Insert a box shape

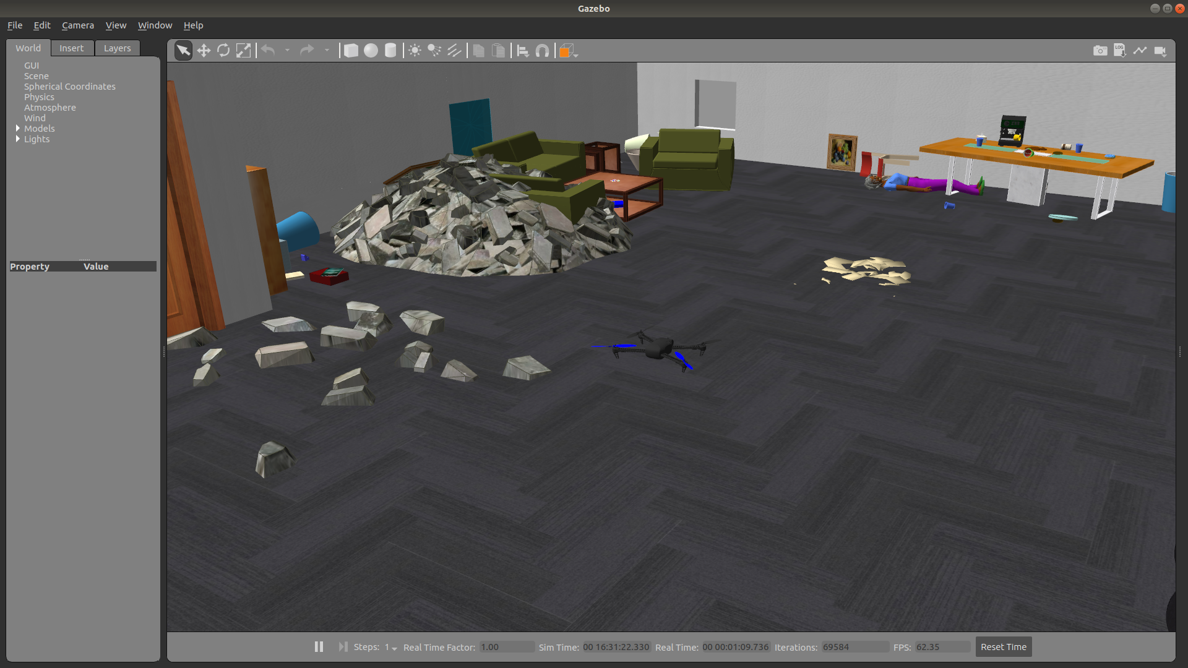351,51
